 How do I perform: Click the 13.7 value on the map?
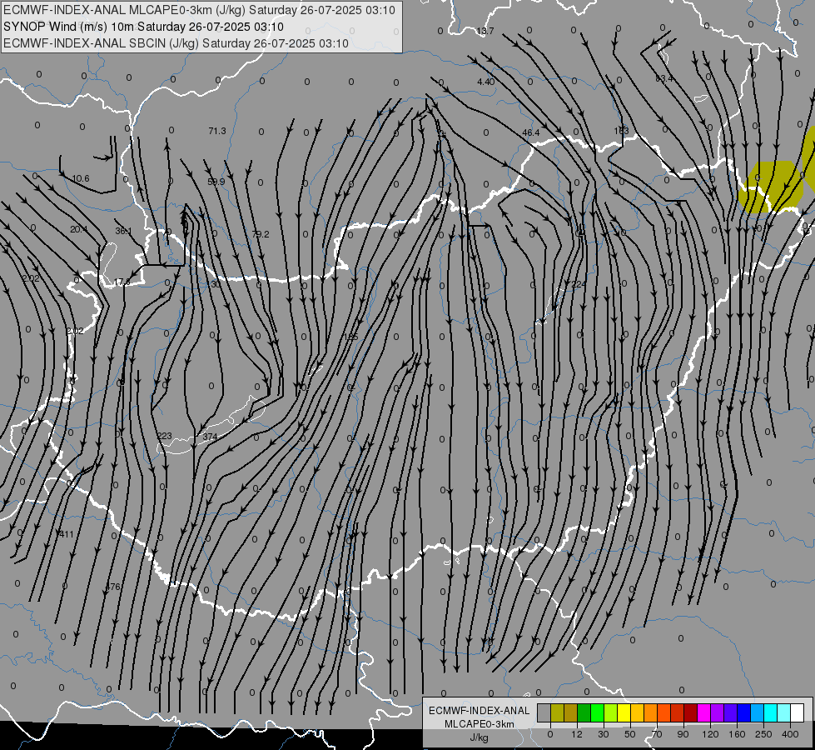tap(485, 31)
